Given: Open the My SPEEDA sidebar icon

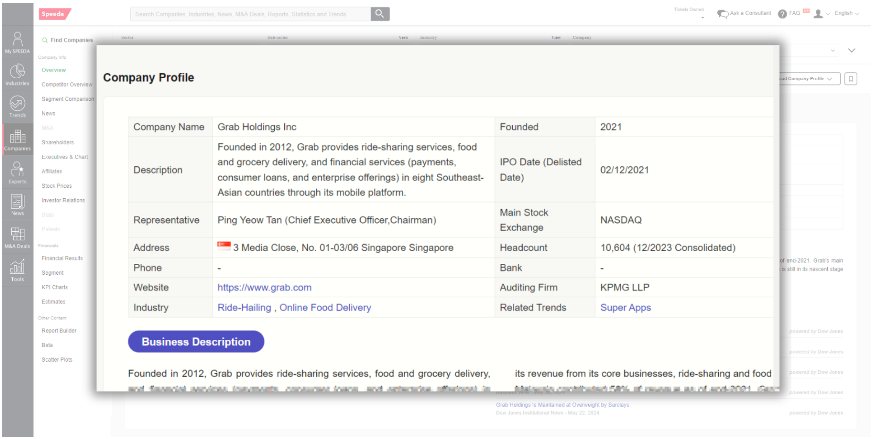Looking at the screenshot, I should pyautogui.click(x=17, y=42).
